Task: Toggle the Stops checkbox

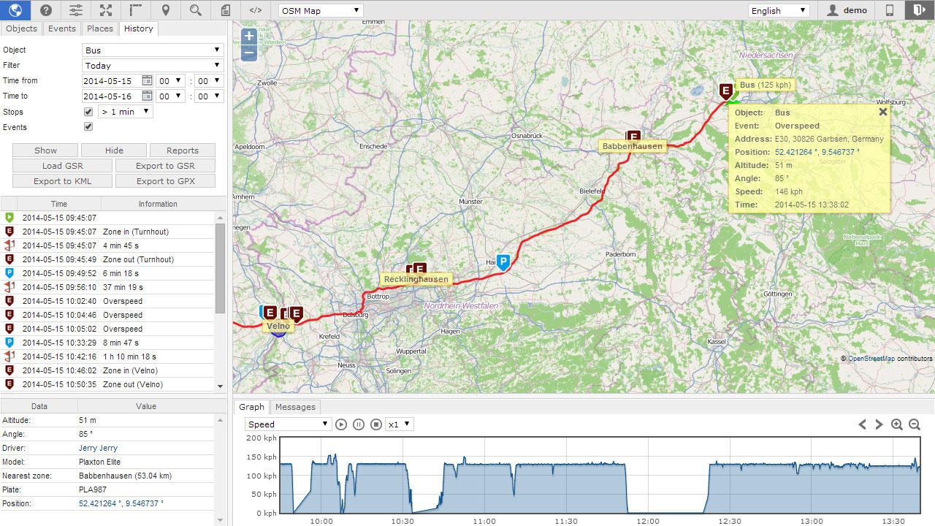Action: click(x=88, y=112)
